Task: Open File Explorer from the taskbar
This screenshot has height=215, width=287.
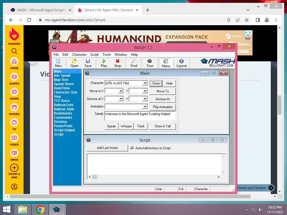Action: [22, 209]
